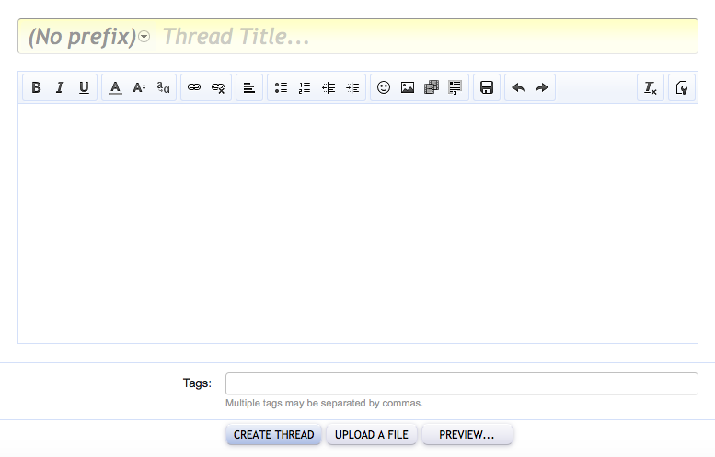Toggle underline formatting
Screen dimensions: 715x457
pyautogui.click(x=84, y=88)
